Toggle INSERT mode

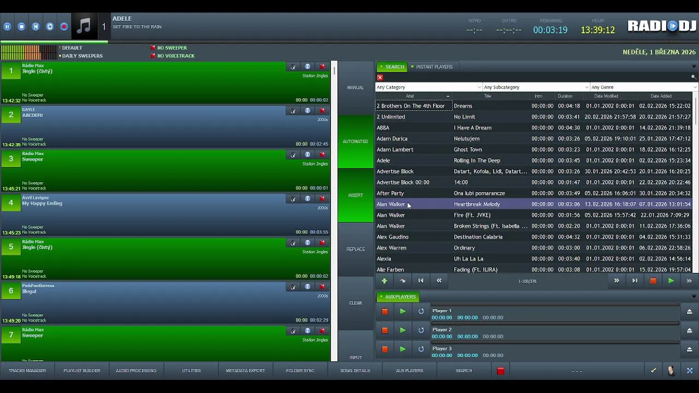coord(356,195)
